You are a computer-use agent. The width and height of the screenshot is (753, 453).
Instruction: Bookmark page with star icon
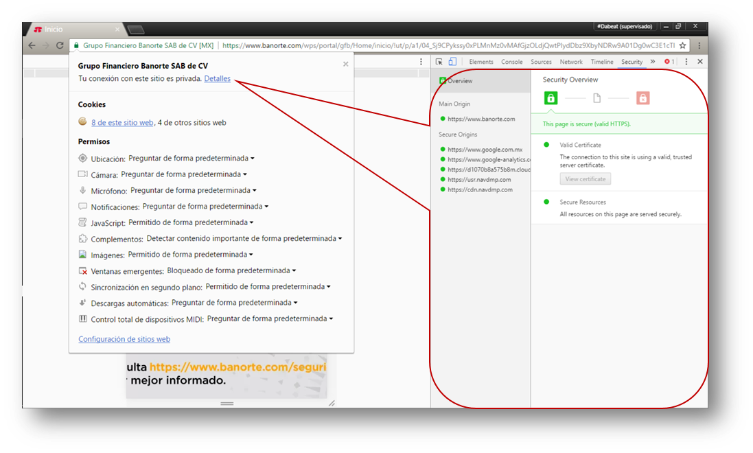click(x=682, y=45)
